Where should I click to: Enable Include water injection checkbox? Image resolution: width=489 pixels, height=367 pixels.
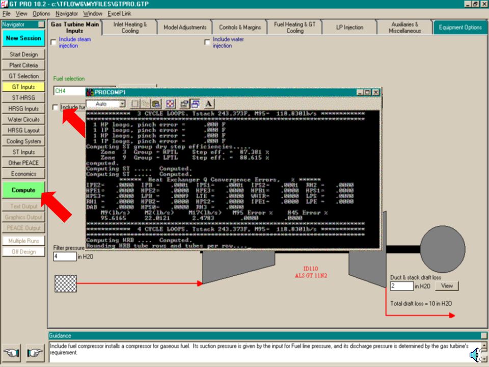(207, 42)
